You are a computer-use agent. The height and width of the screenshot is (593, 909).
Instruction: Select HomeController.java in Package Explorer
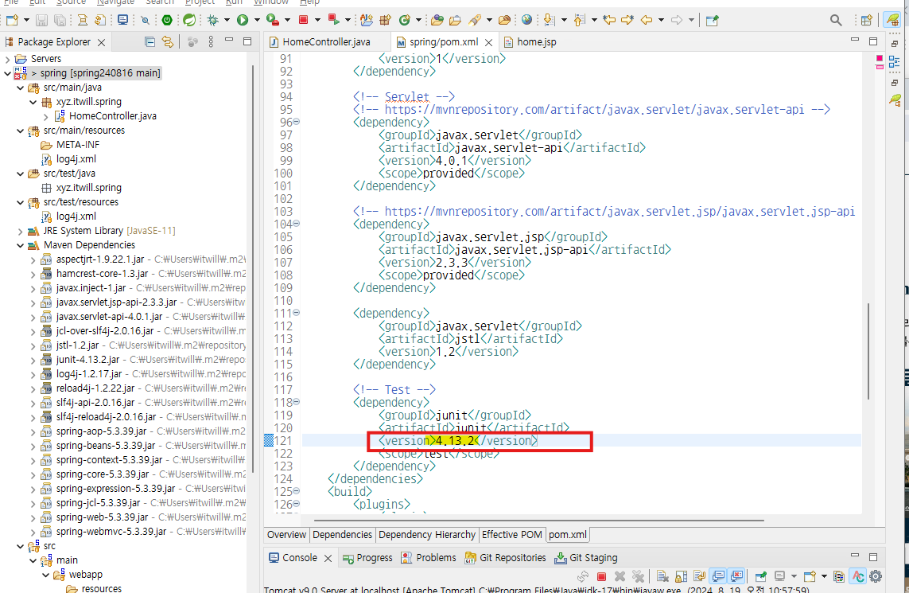[x=112, y=116]
